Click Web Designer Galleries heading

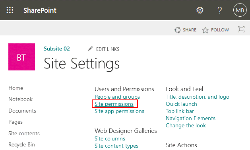point(126,131)
